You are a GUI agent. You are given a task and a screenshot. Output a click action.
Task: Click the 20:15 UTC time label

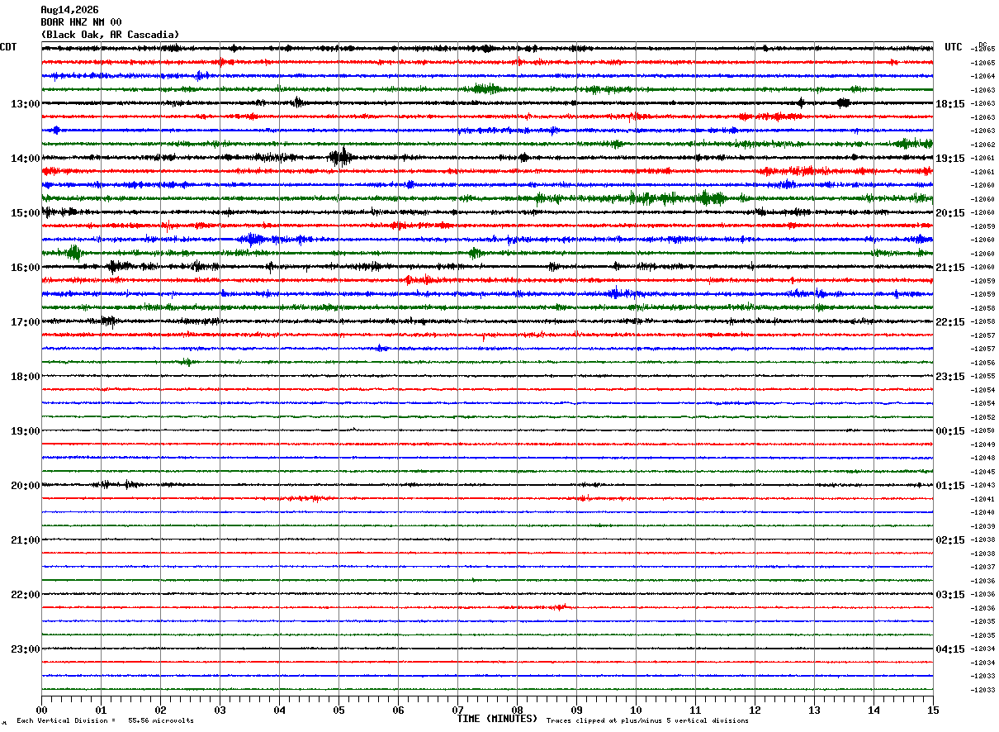tap(950, 213)
